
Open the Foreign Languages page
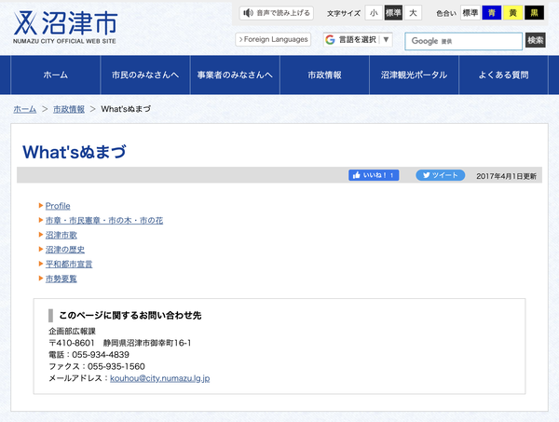tap(273, 39)
